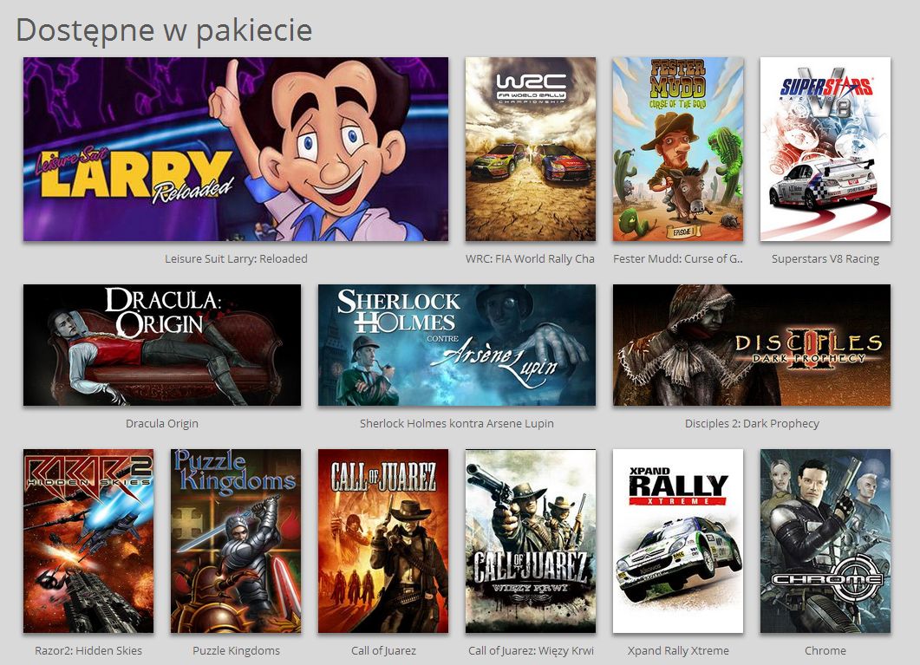Image resolution: width=920 pixels, height=665 pixels.
Task: Open the Dracula Origin banner image
Action: (162, 345)
